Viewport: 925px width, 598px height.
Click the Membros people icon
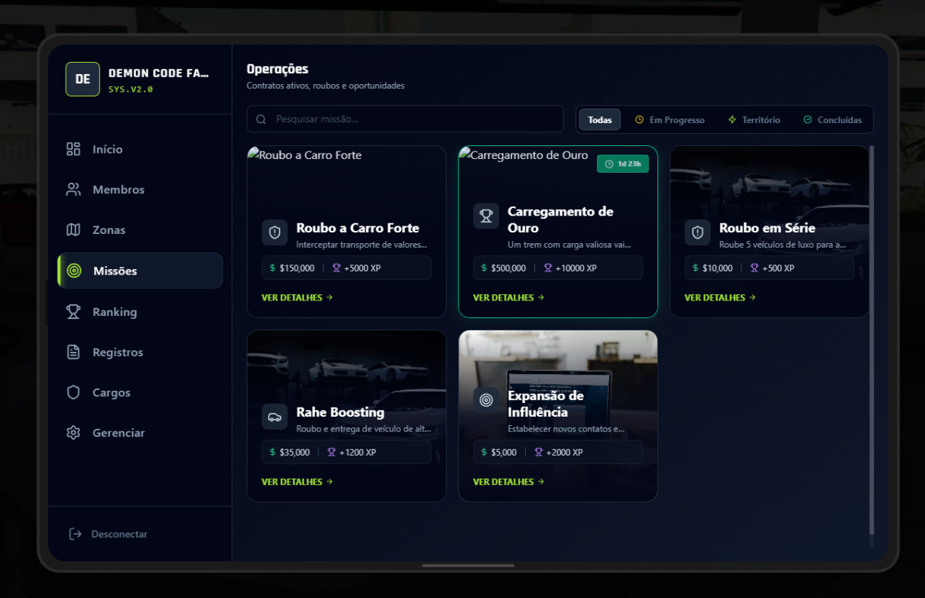[73, 190]
